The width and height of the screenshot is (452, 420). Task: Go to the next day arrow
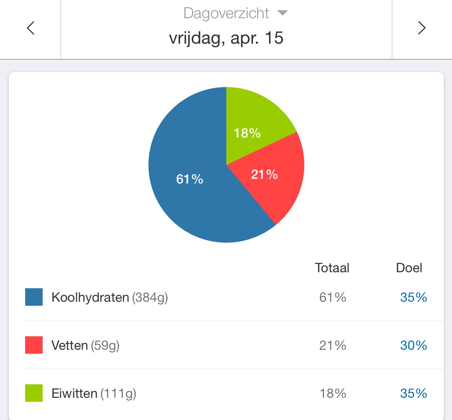tap(422, 28)
